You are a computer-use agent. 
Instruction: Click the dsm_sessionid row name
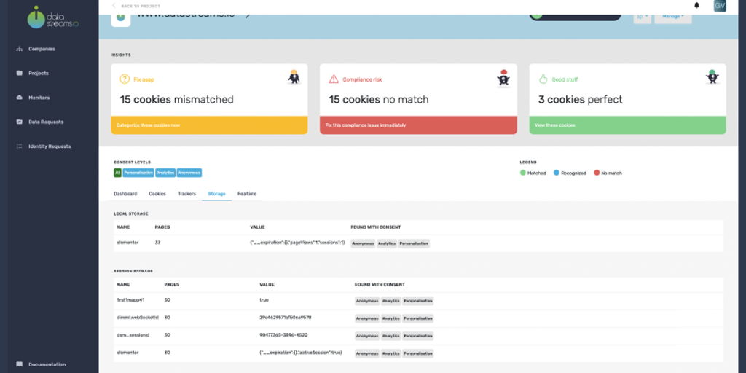click(x=133, y=334)
